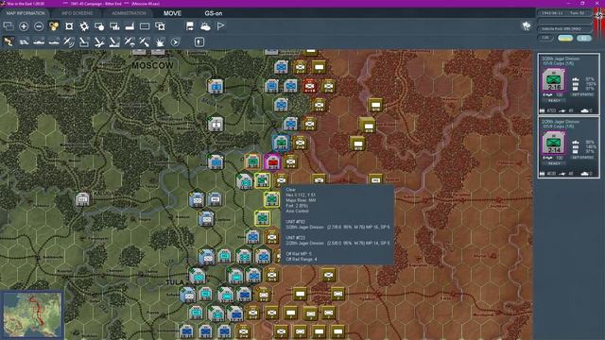Open the INFO SCREENS tab
Viewport: 605px width, 340px height.
(77, 13)
